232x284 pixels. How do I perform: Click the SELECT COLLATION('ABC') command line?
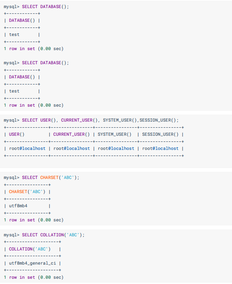pos(44,235)
